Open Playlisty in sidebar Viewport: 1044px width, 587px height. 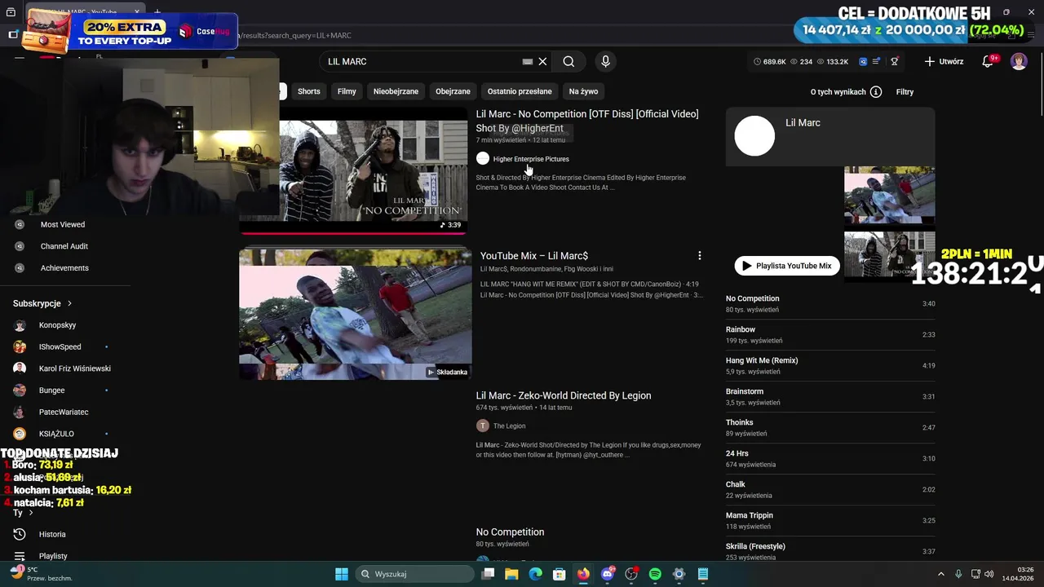click(53, 556)
